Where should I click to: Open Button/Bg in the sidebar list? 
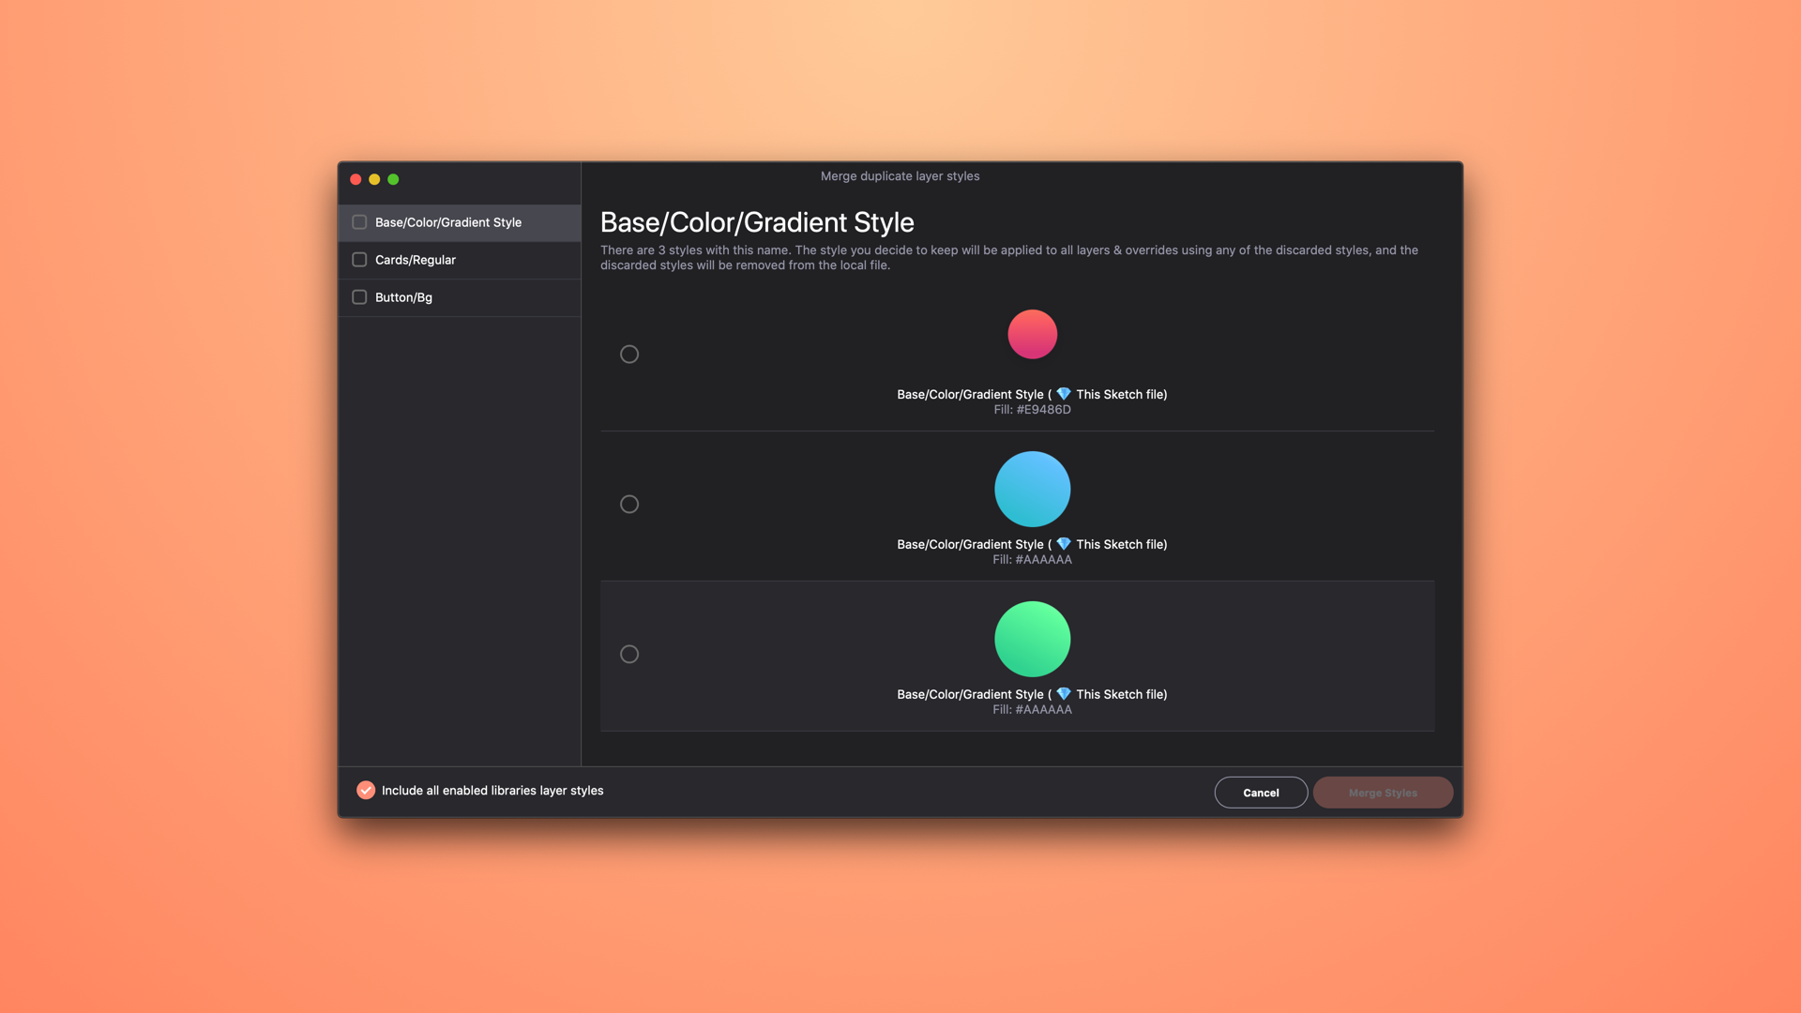pos(403,297)
